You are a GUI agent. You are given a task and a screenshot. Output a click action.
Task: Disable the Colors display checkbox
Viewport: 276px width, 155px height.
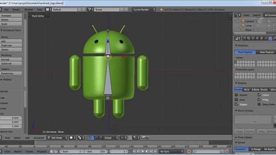pyautogui.click(x=259, y=95)
